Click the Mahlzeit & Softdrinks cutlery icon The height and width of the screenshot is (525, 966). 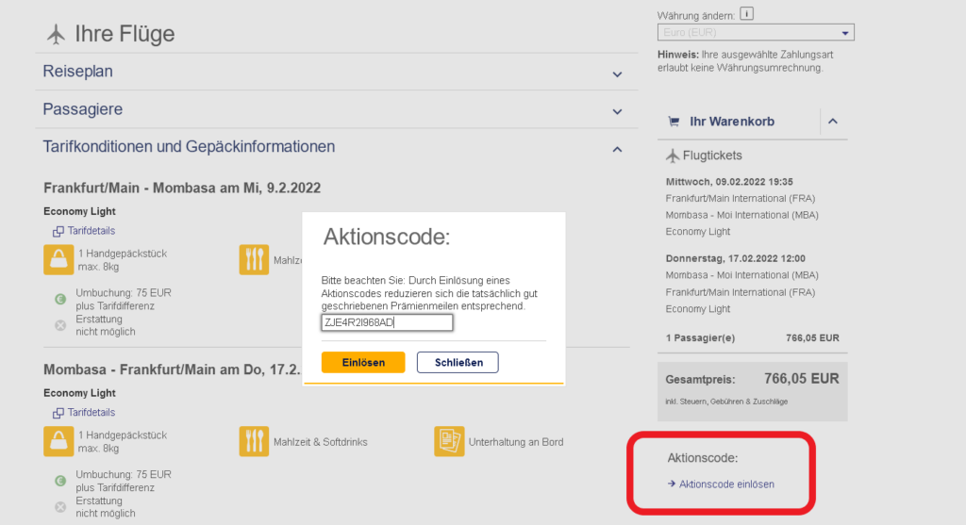coord(254,441)
